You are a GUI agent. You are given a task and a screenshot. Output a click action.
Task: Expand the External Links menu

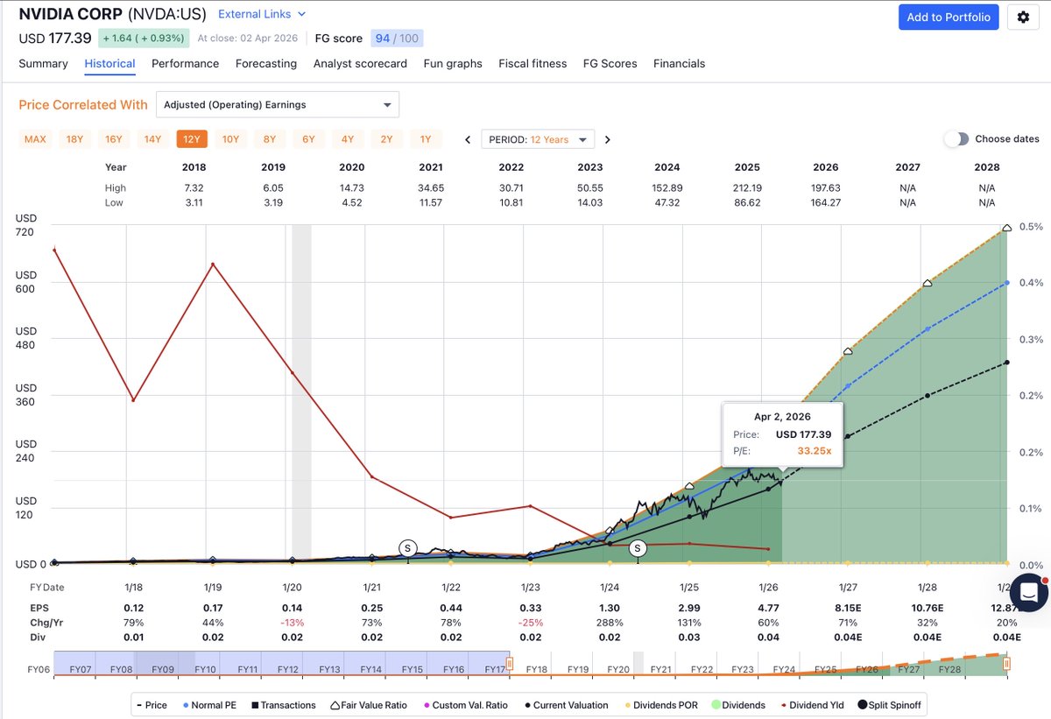261,13
